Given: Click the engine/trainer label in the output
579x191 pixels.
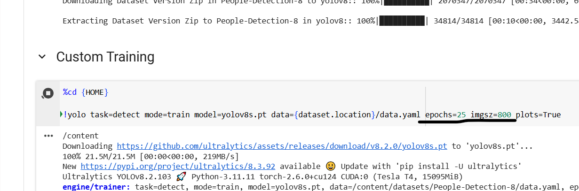Looking at the screenshot, I should coord(96,187).
